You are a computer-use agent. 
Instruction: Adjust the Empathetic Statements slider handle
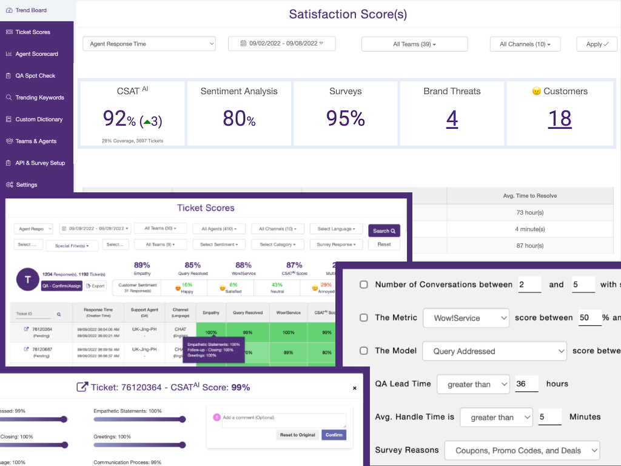coord(181,419)
